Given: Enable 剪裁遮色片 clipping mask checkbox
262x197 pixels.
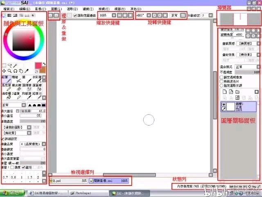Looking at the screenshot, I should click(x=221, y=81).
